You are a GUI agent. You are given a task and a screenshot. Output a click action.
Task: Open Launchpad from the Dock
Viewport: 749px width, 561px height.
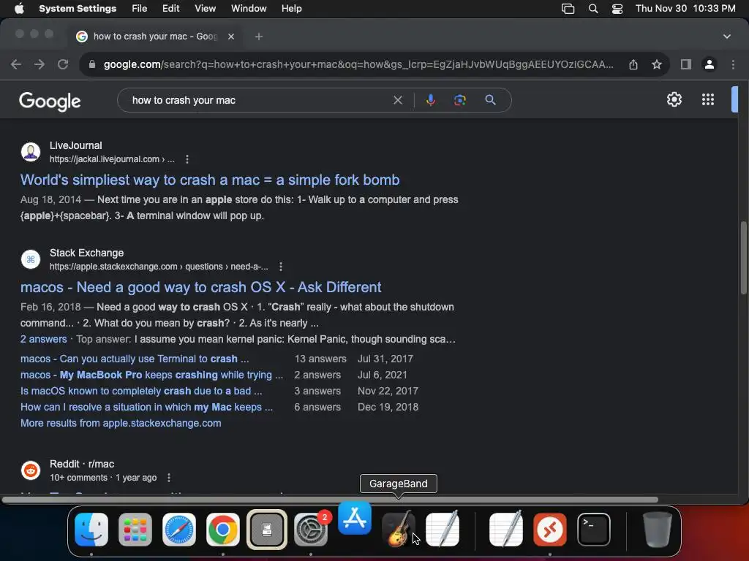pyautogui.click(x=135, y=529)
